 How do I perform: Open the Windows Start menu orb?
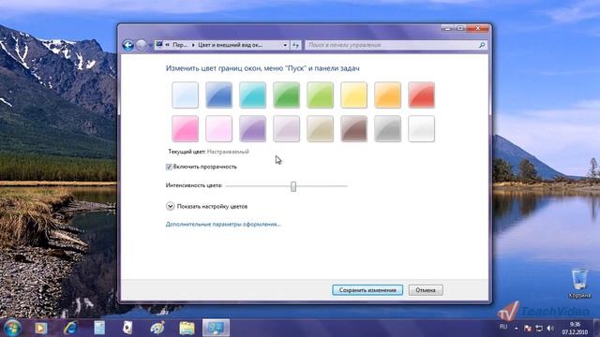pos(12,328)
